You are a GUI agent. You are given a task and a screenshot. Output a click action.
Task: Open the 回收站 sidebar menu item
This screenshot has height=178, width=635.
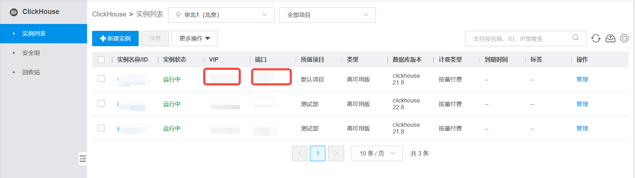(x=31, y=72)
